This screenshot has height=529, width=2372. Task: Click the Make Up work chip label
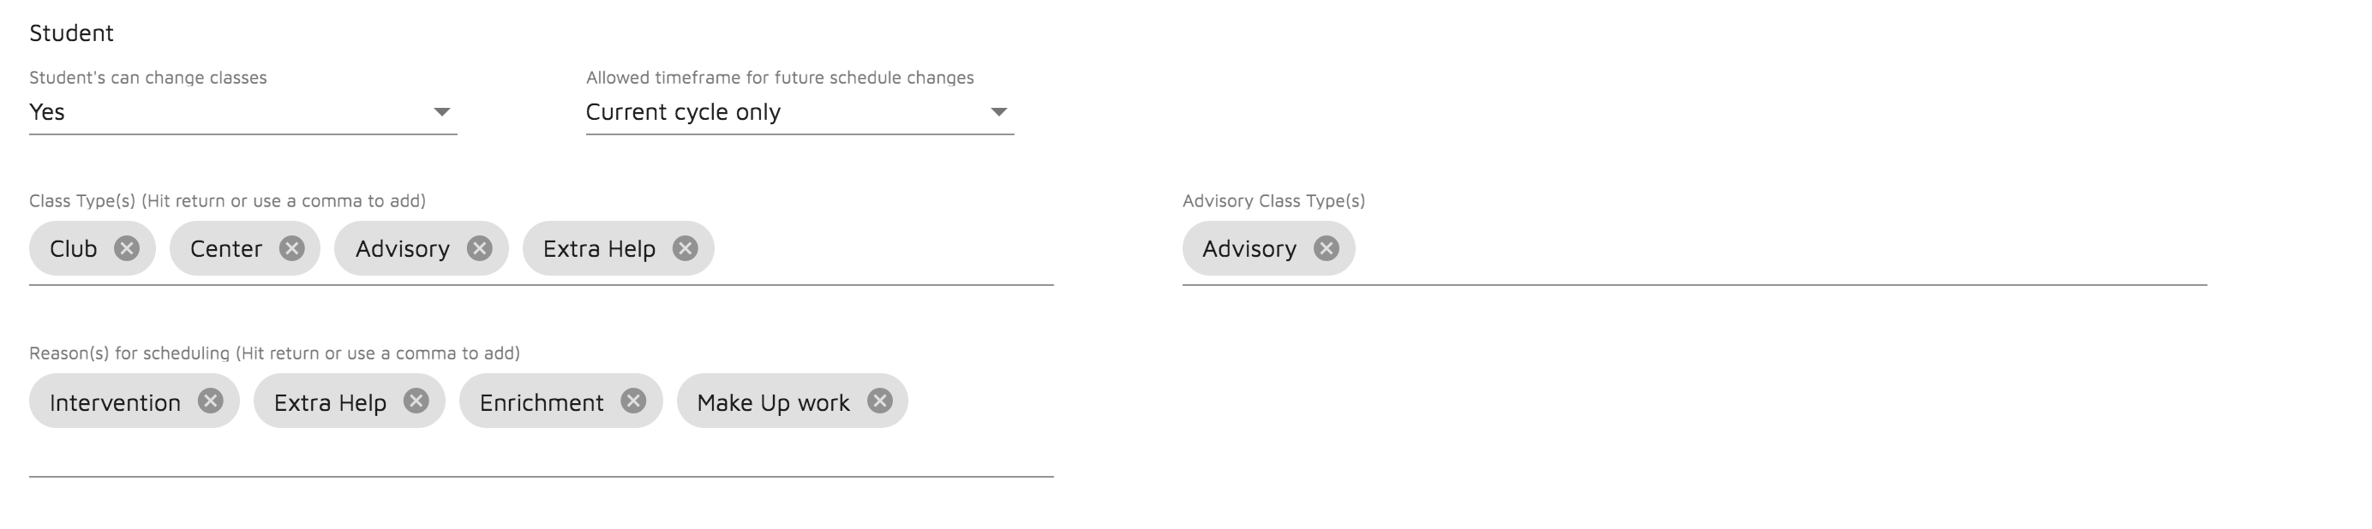(x=773, y=403)
